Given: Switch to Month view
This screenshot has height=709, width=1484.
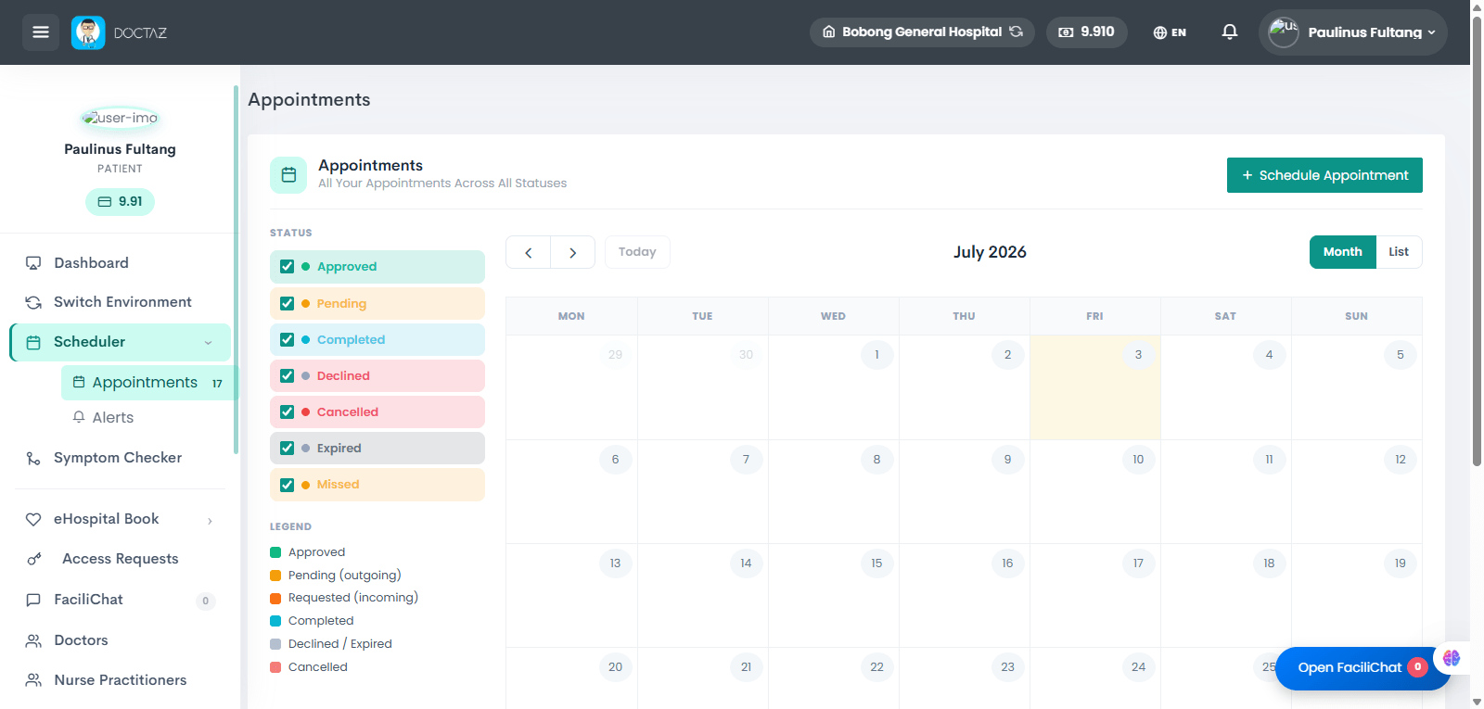Looking at the screenshot, I should pos(1342,252).
